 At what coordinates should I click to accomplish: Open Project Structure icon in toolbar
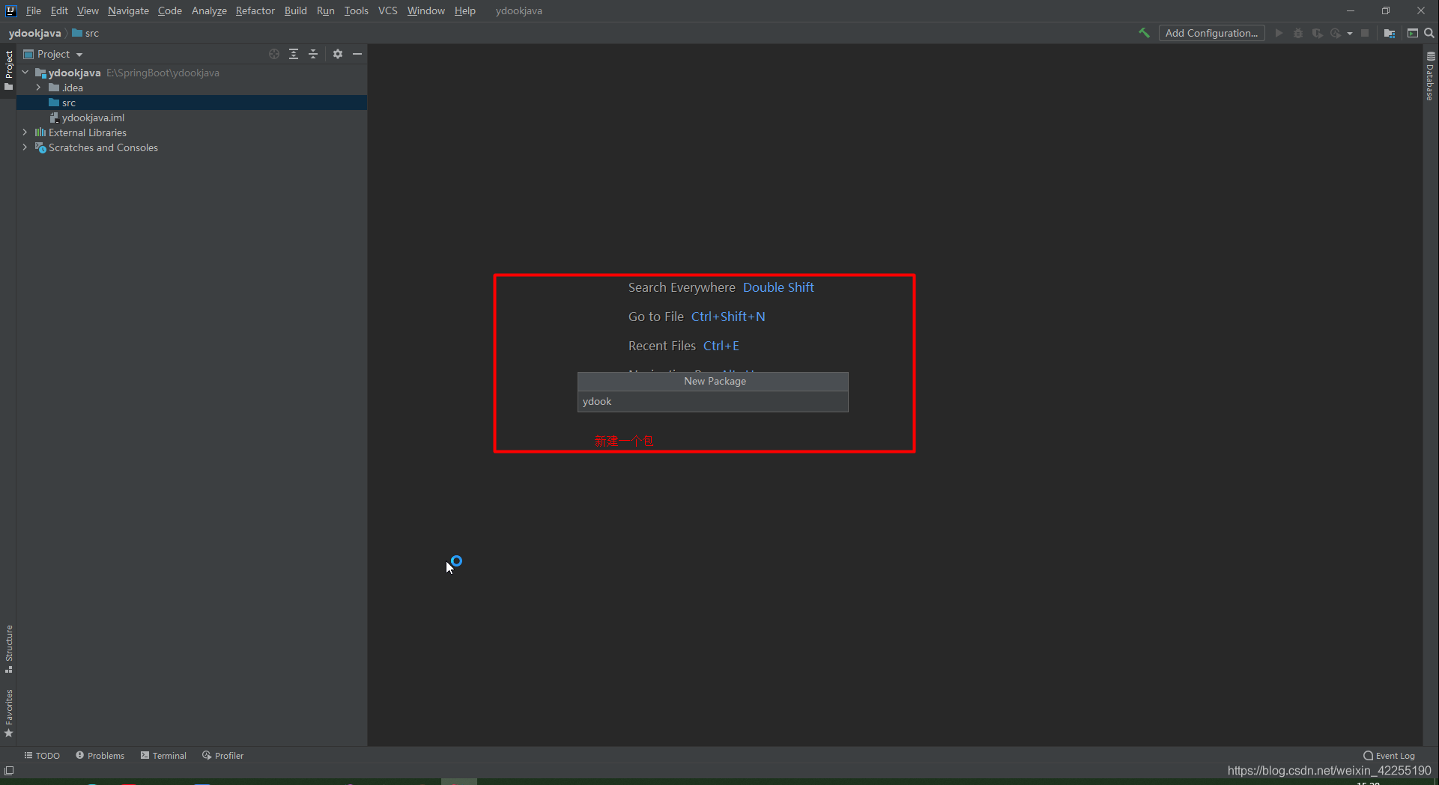1390,33
